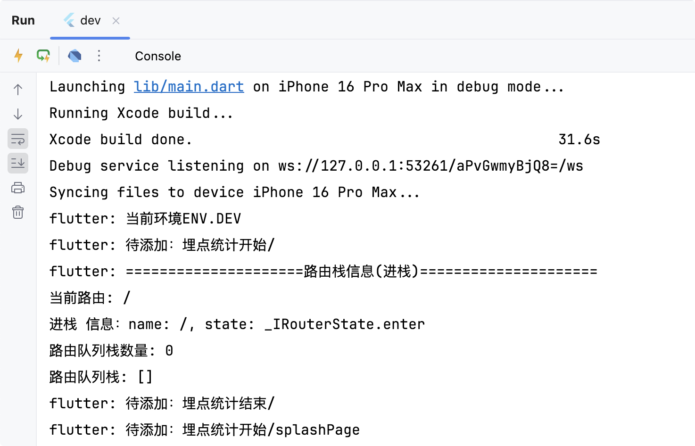Screen dimensions: 695x446
Task: Click the Flutter Hot Restart icon
Action: [43, 56]
